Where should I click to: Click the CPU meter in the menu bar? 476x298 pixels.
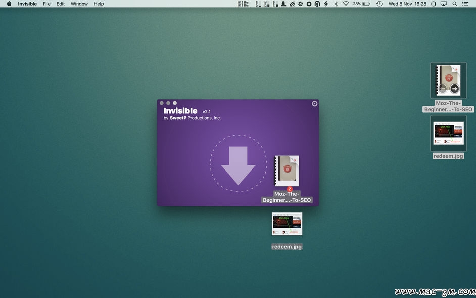point(258,4)
